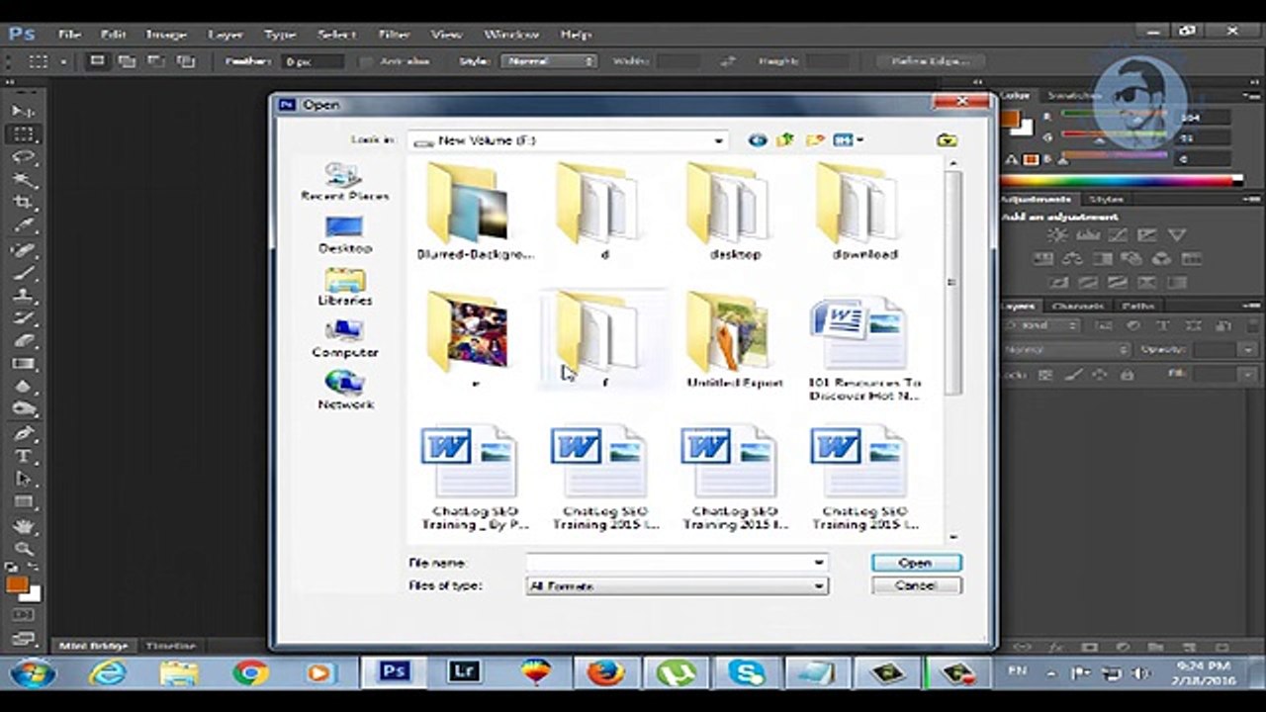The height and width of the screenshot is (712, 1266).
Task: Select the Magic Wand tool
Action: coord(24,180)
